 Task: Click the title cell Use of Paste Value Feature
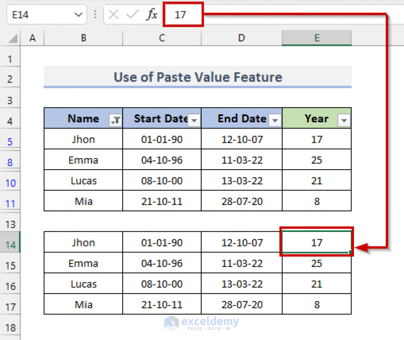198,77
